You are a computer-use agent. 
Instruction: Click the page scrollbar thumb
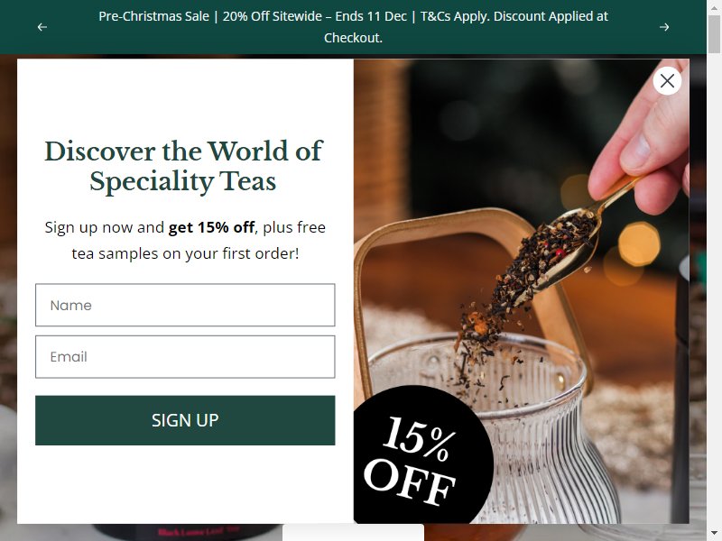pos(714,34)
